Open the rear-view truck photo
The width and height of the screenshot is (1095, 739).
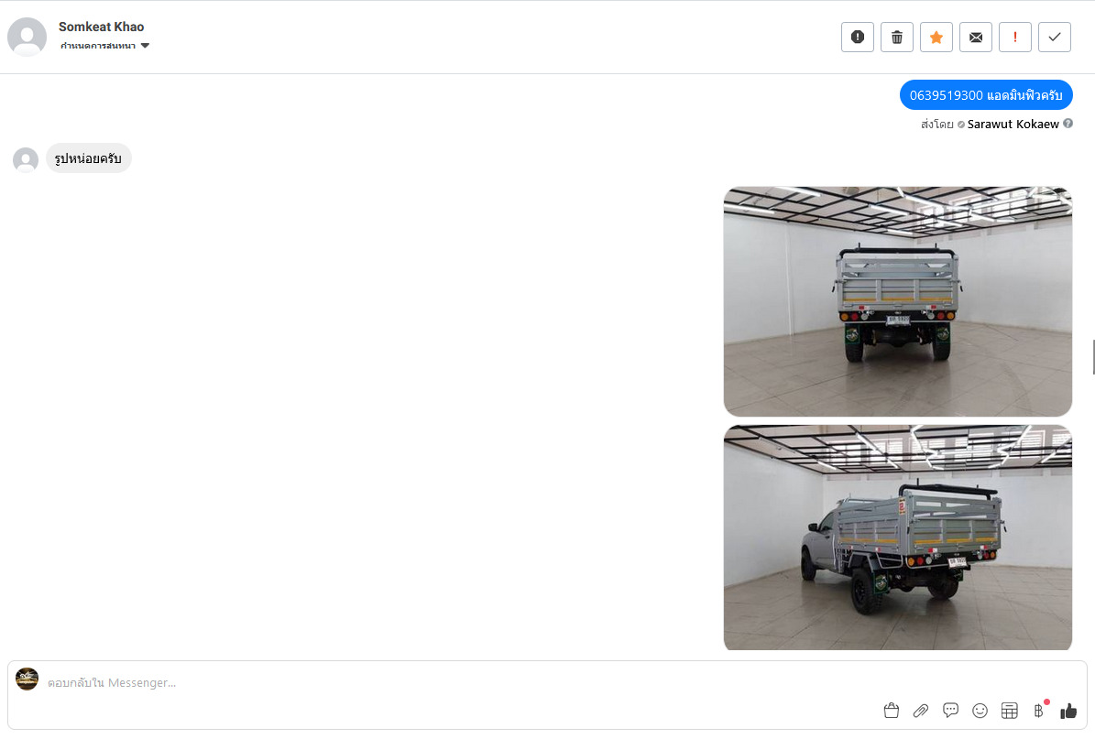897,301
